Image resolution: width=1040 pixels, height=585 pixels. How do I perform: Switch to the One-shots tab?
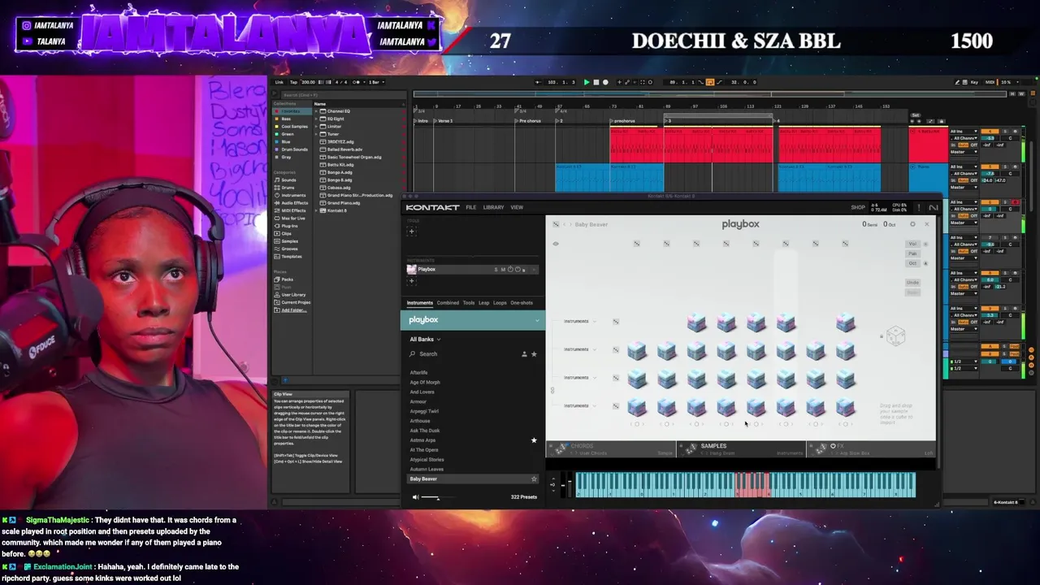[522, 303]
